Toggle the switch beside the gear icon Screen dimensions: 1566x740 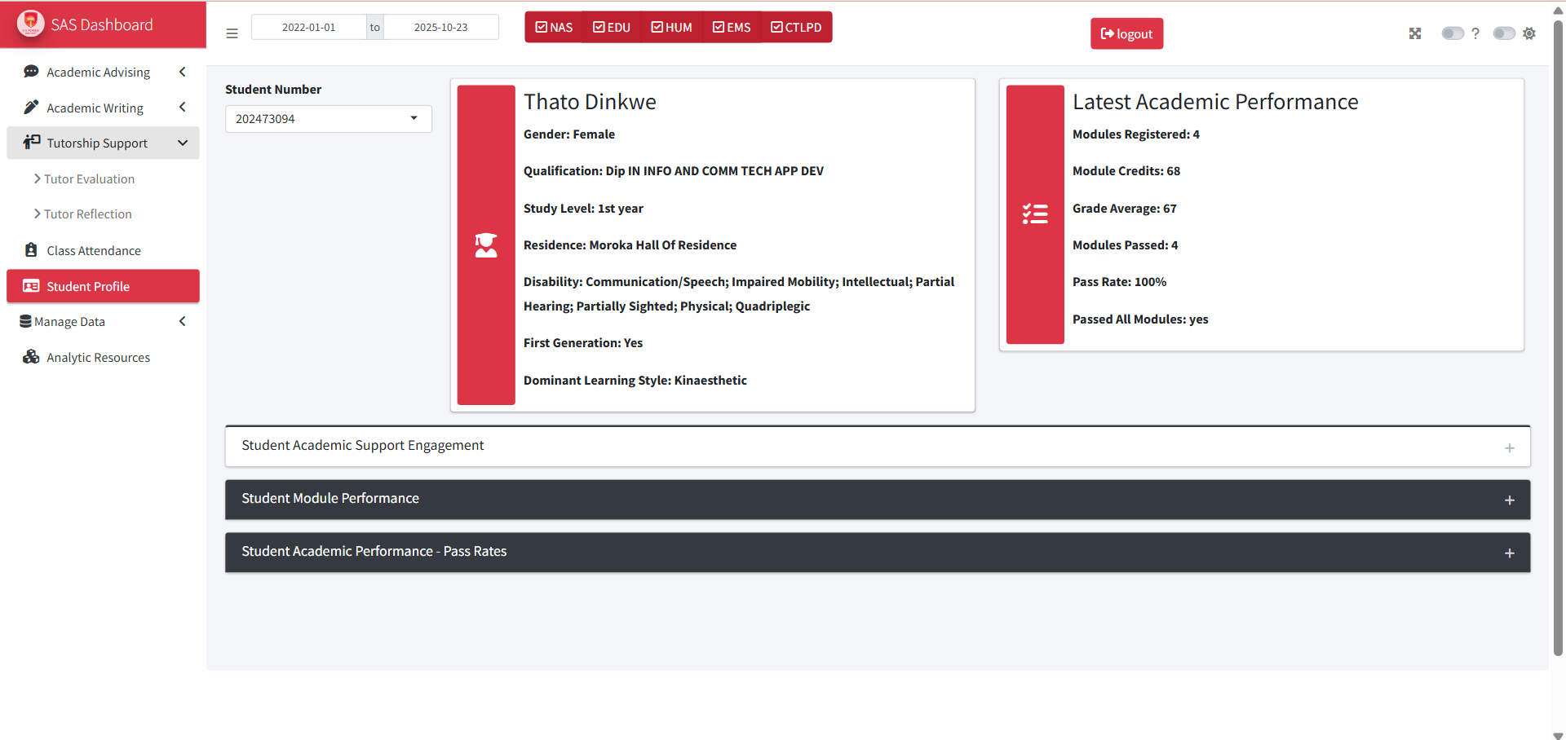pos(1503,33)
